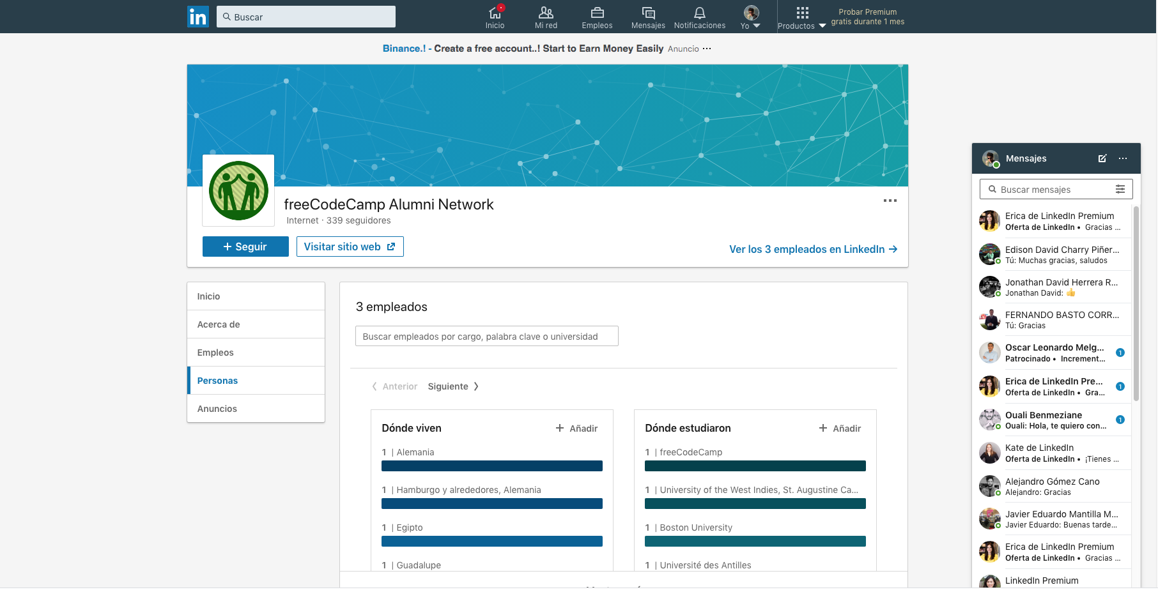
Task: Click Visitar sitio web button
Action: point(350,247)
